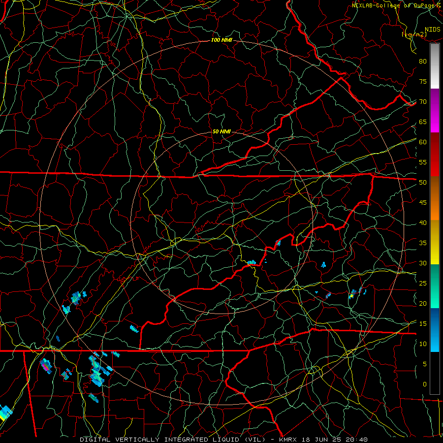Click the NIDS label above the scale
The height and width of the screenshot is (443, 443).
(433, 30)
